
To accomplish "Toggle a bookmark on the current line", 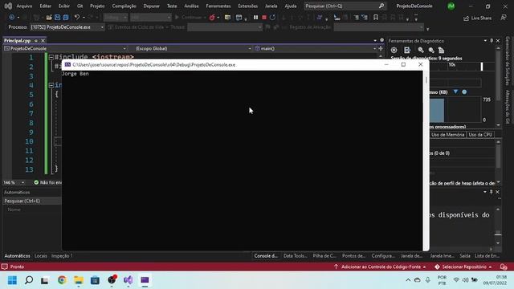I will [376, 18].
